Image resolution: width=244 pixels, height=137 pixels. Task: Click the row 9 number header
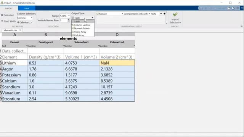pos(1,99)
